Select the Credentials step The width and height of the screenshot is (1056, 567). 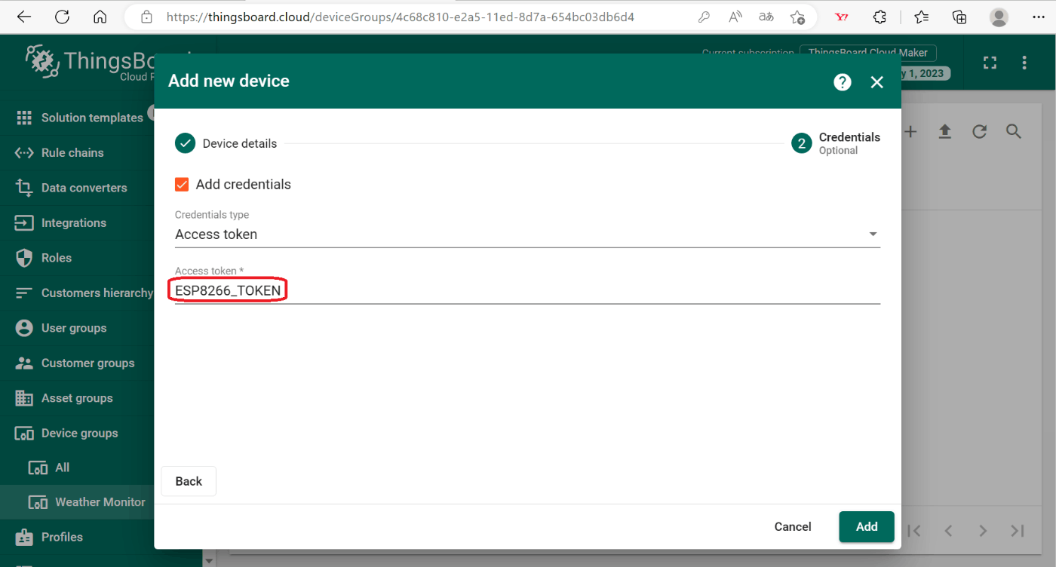point(836,143)
